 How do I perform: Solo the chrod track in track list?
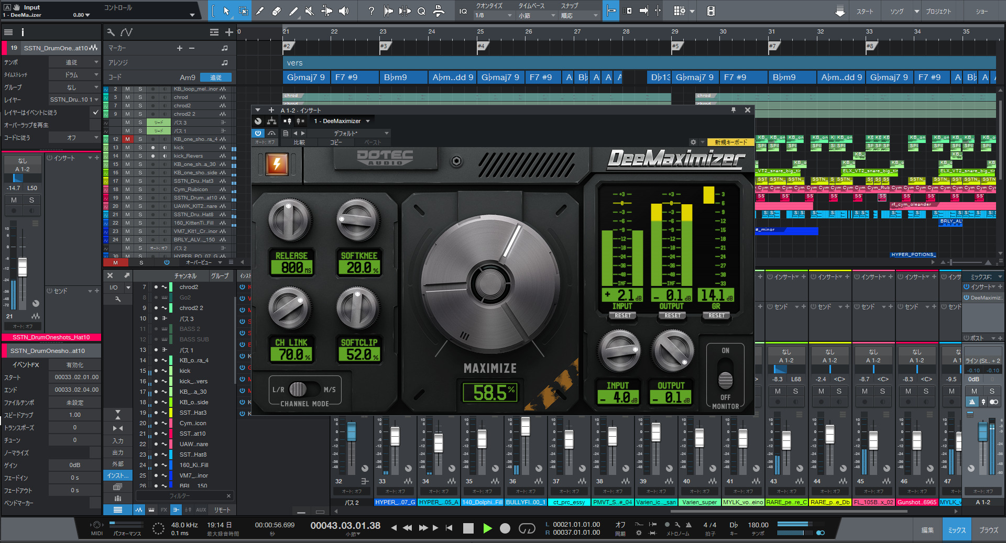click(x=140, y=97)
